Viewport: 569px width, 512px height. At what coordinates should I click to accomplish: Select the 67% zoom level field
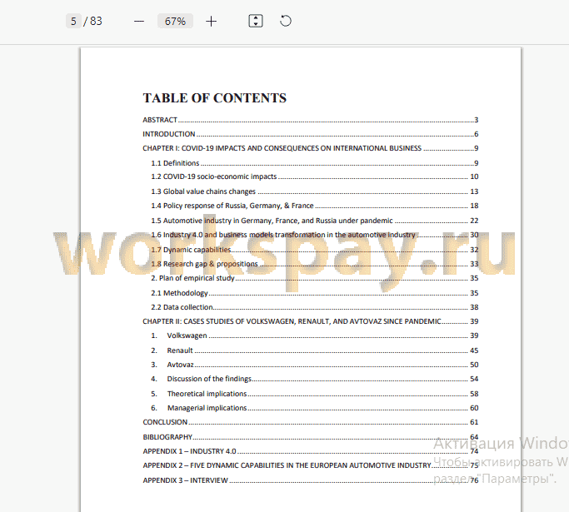coord(175,21)
